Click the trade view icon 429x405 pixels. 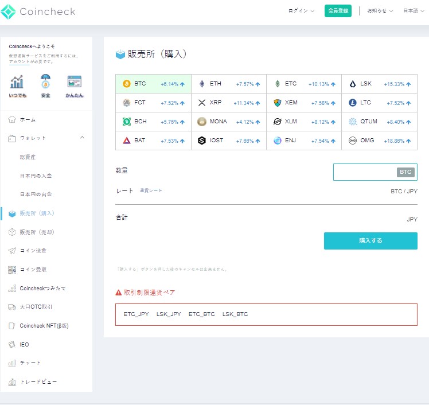(x=12, y=381)
